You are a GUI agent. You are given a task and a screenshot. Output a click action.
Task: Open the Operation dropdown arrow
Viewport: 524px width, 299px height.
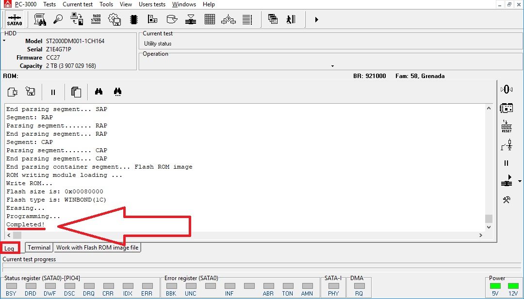click(x=332, y=66)
